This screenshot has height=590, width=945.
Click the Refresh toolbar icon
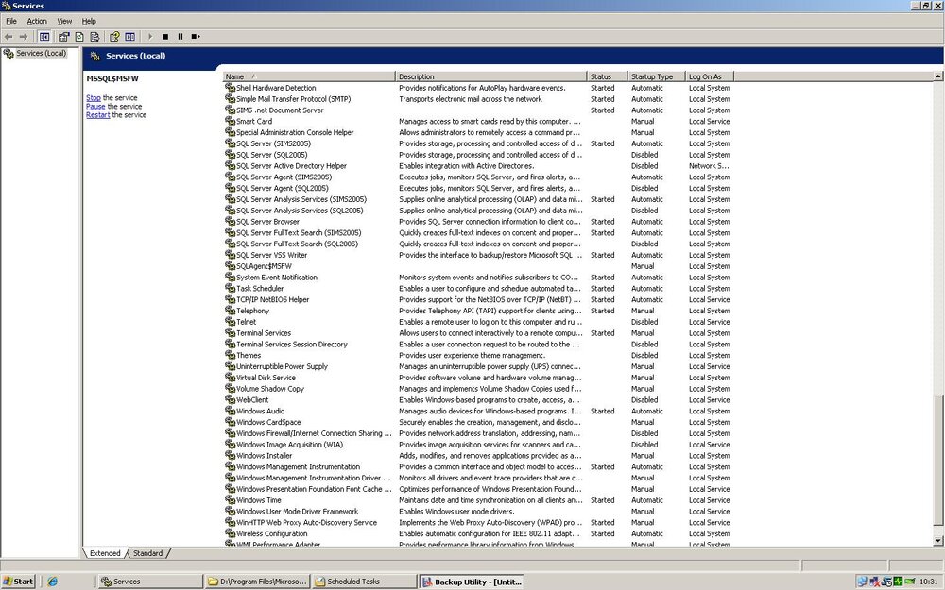[79, 37]
